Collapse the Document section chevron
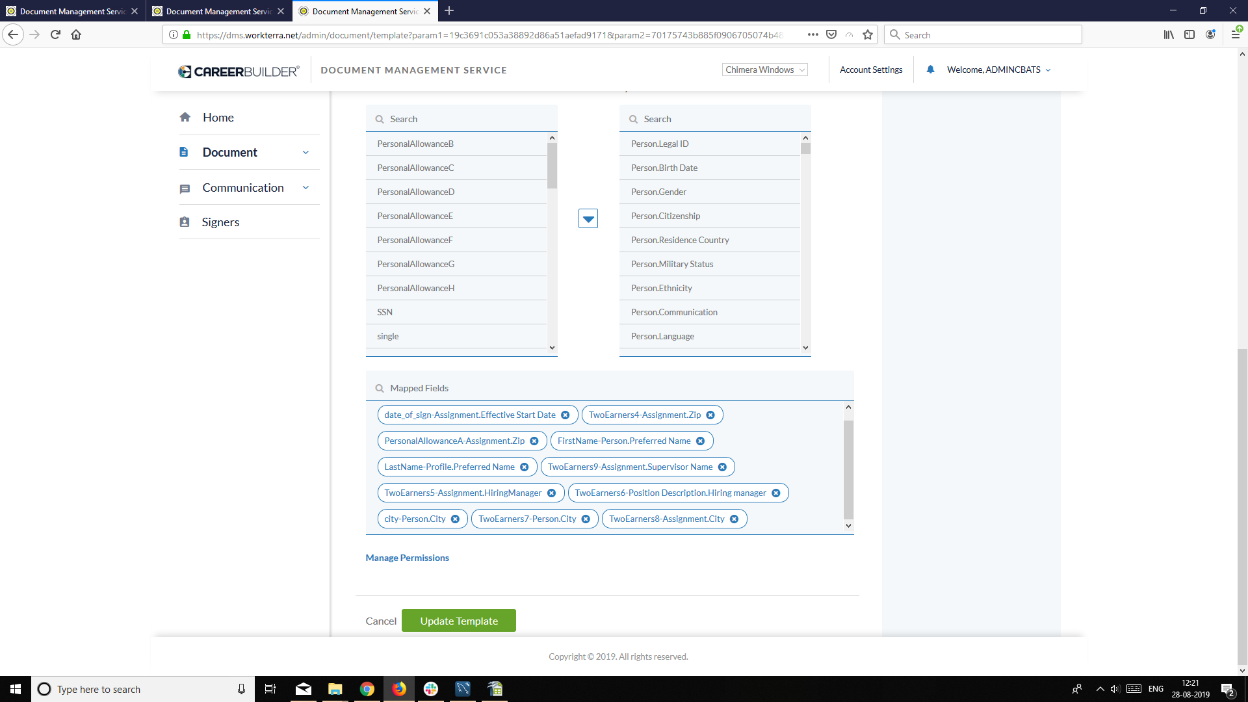This screenshot has width=1248, height=702. coord(305,152)
